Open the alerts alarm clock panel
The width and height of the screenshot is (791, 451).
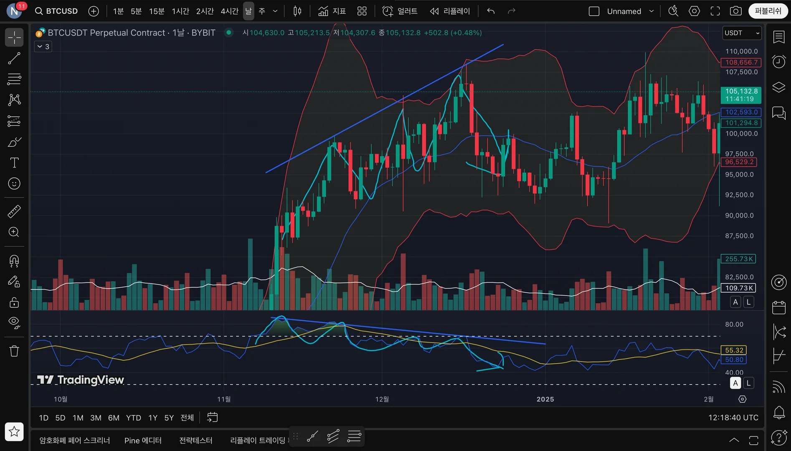click(x=779, y=62)
